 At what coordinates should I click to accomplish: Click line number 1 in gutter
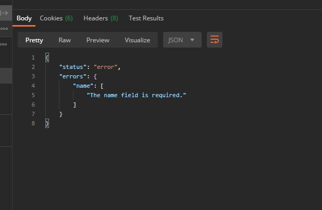(x=33, y=57)
